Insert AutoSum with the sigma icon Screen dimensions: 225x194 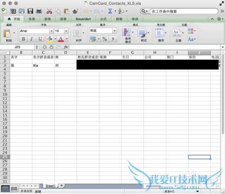110,11
